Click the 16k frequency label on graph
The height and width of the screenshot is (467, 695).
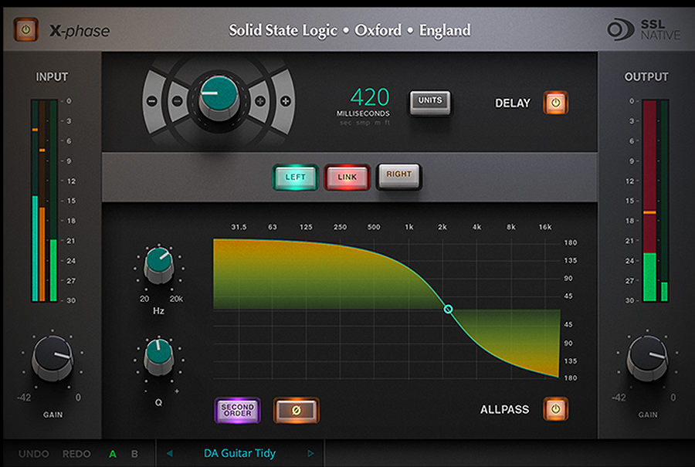tap(544, 227)
